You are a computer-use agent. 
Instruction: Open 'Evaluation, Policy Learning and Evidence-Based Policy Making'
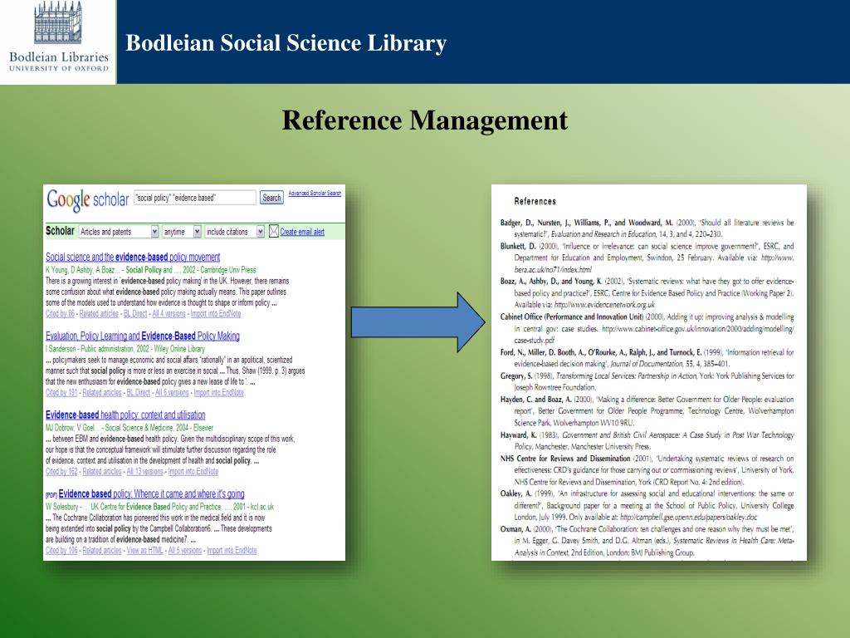[x=143, y=336]
